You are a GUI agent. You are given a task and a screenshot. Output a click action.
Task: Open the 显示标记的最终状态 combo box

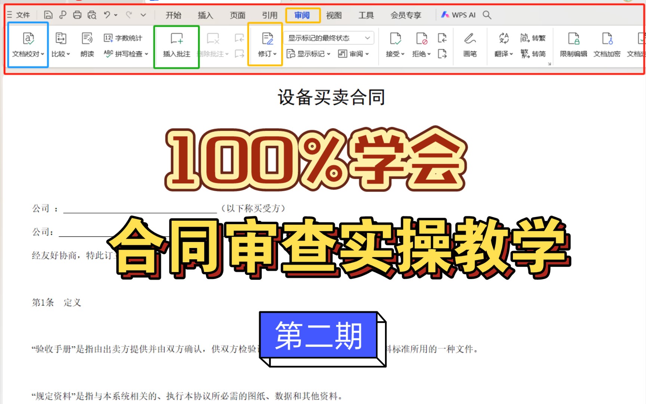tap(329, 38)
